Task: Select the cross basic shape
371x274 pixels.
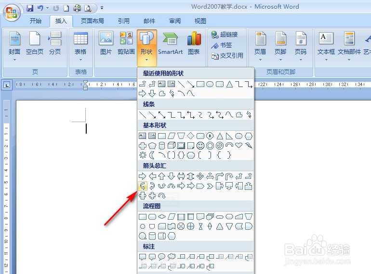Action: [x=143, y=146]
